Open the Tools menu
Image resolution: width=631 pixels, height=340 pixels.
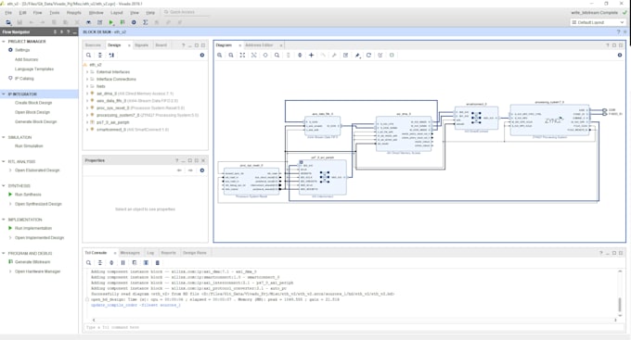click(x=55, y=13)
